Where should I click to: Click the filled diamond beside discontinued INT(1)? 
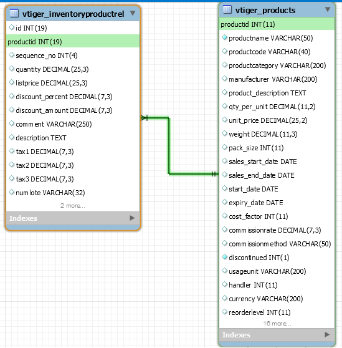click(224, 257)
